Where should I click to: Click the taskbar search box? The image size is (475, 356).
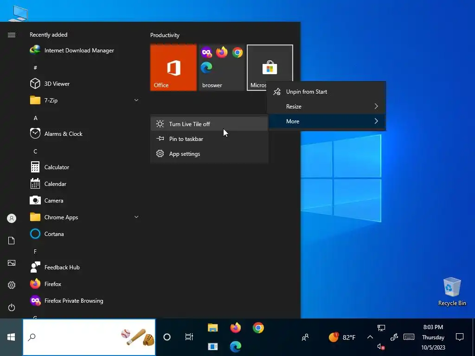click(89, 337)
